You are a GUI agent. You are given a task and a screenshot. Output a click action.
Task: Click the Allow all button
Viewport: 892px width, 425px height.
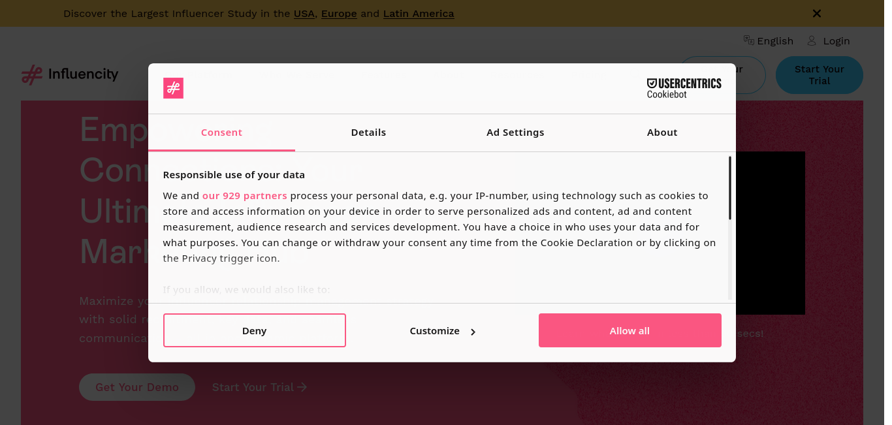tap(629, 330)
